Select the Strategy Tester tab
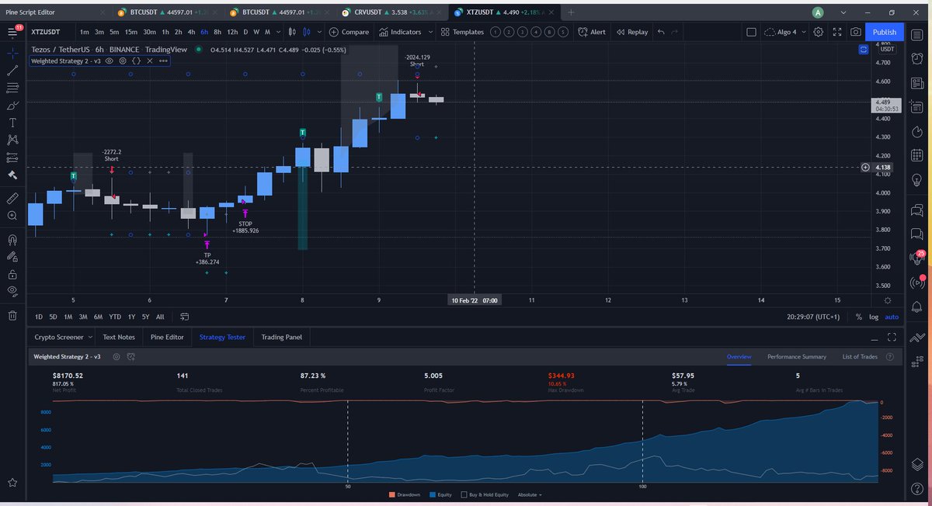 [x=222, y=337]
